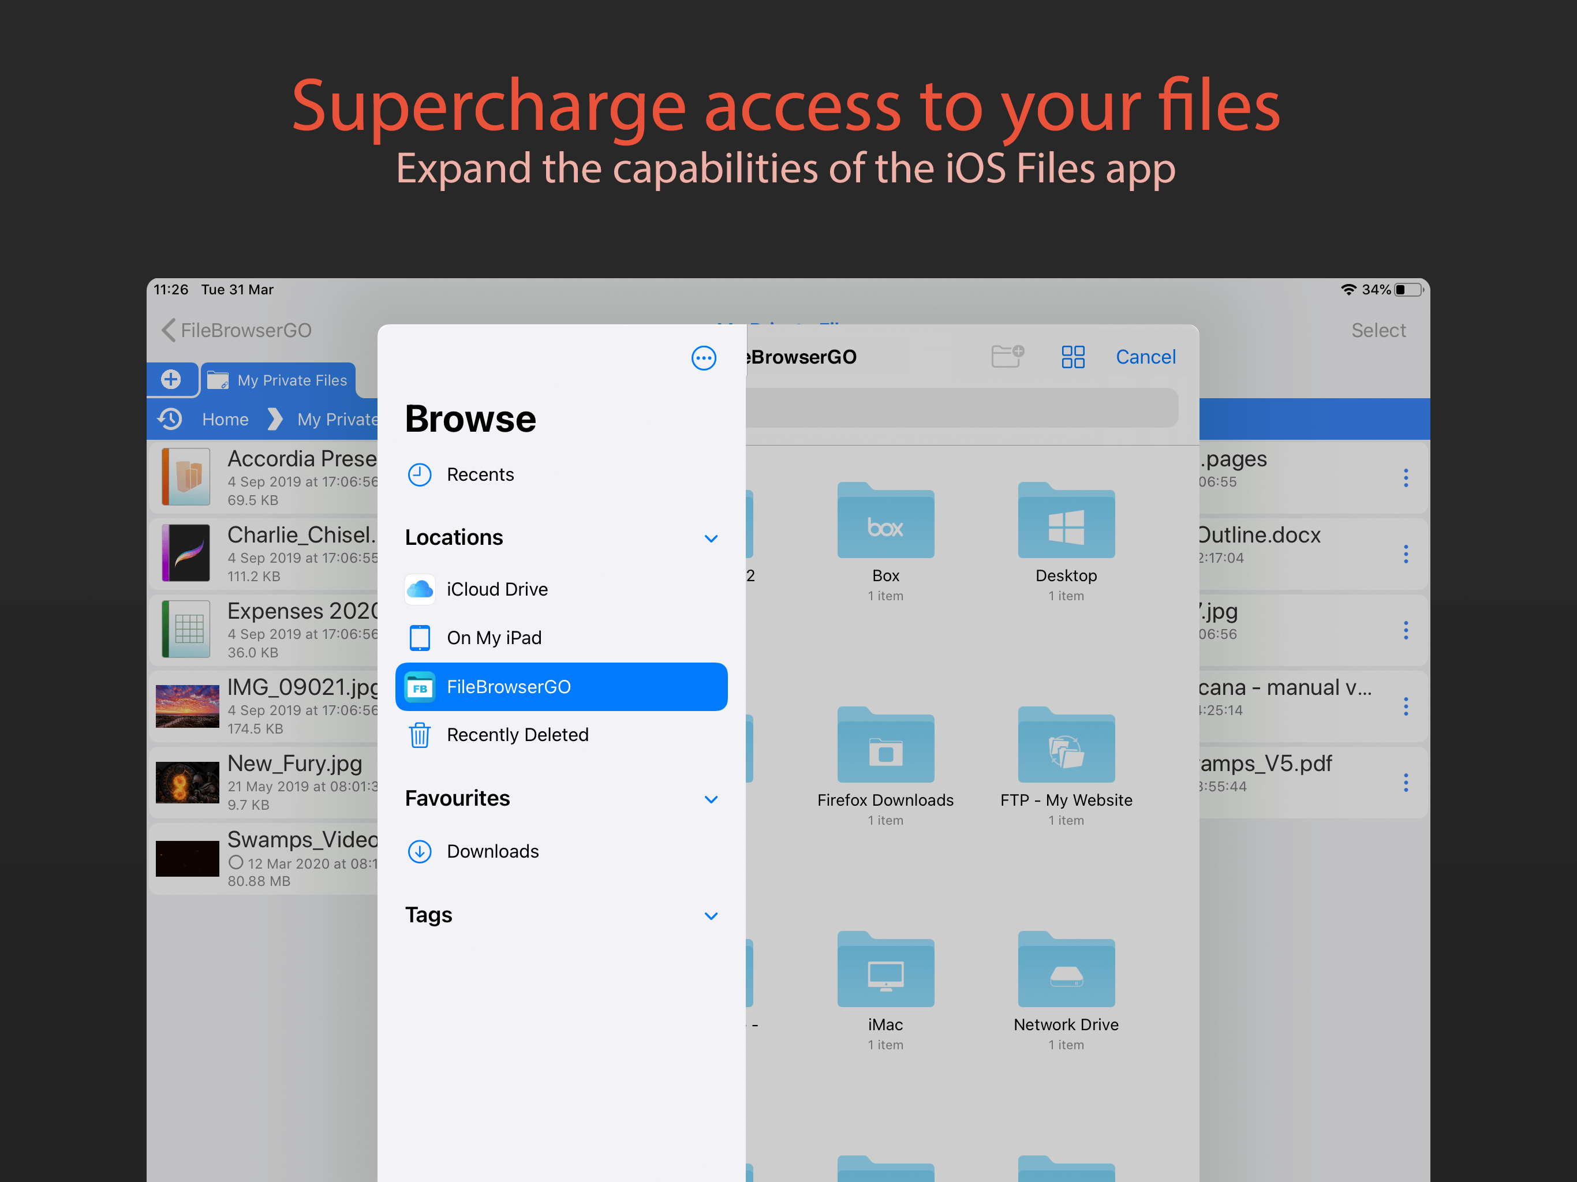Collapse the Locations section
Viewport: 1577px width, 1182px height.
[x=710, y=538]
